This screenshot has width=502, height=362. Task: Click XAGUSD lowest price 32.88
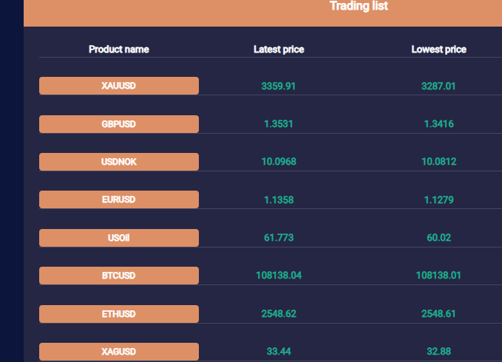[x=438, y=352]
